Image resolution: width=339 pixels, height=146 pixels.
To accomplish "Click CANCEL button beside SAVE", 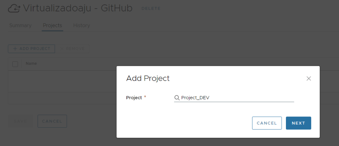I will tap(52, 121).
